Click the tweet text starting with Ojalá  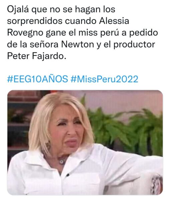point(83,33)
